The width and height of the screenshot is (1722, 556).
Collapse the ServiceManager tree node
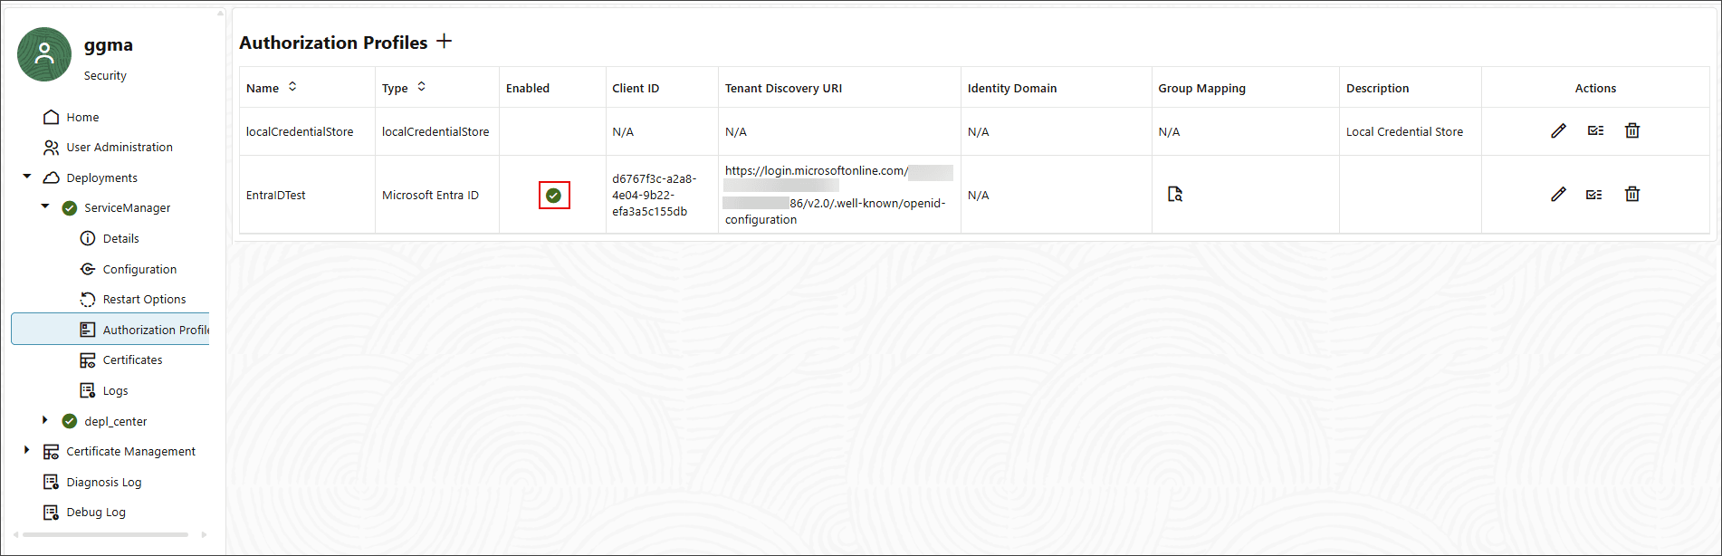pyautogui.click(x=45, y=206)
